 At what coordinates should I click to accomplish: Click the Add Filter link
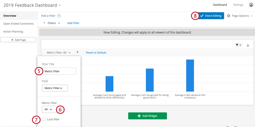point(73,23)
